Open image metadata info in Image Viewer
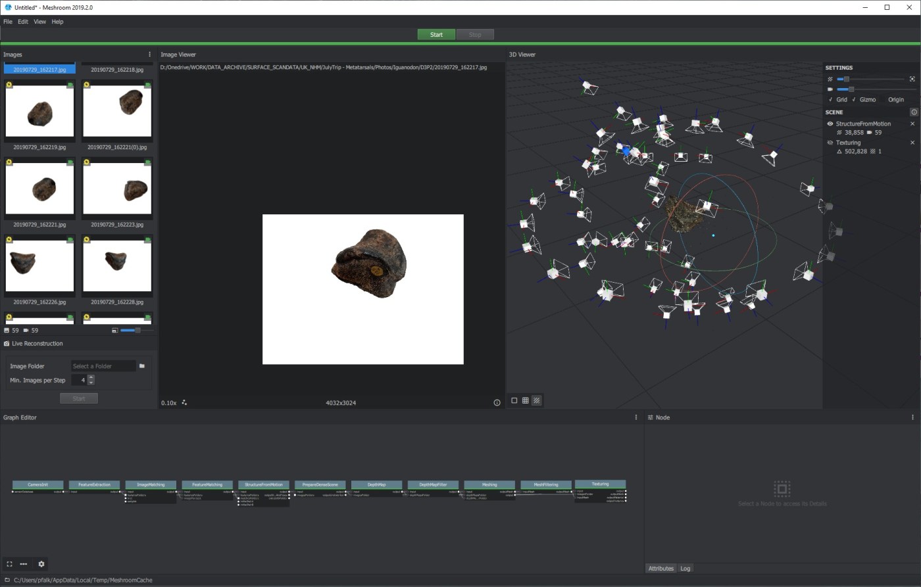921x587 pixels. (497, 402)
